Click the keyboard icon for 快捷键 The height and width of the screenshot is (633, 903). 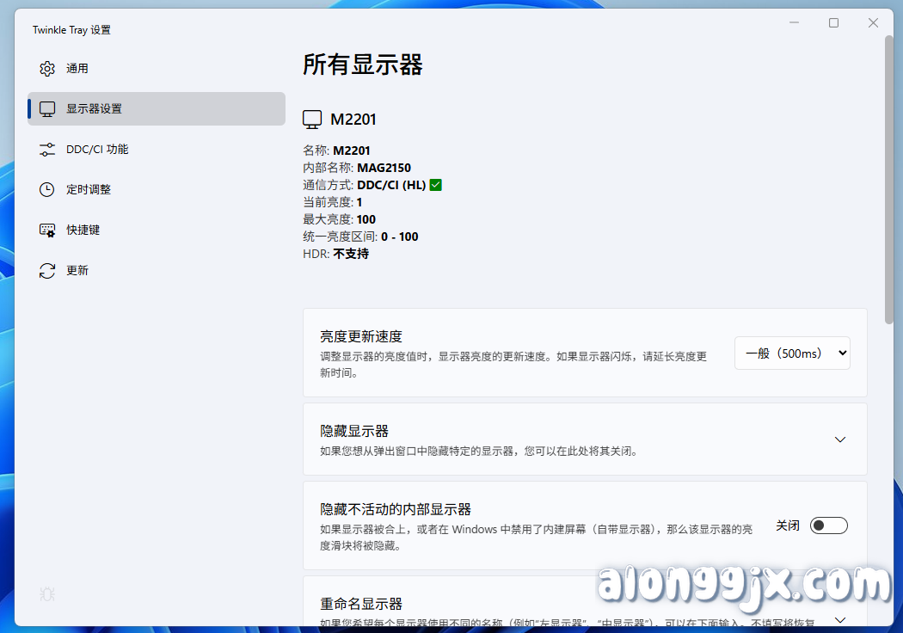(47, 230)
